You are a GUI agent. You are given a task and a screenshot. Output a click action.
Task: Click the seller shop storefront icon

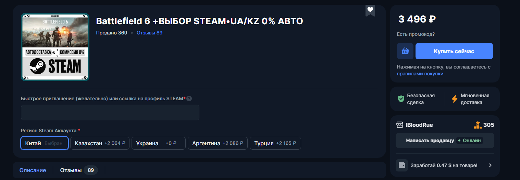click(x=399, y=125)
